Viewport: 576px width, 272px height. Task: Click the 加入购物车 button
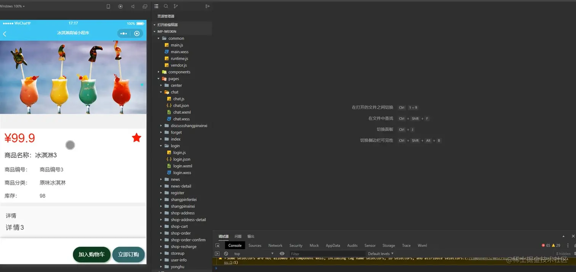pyautogui.click(x=91, y=254)
